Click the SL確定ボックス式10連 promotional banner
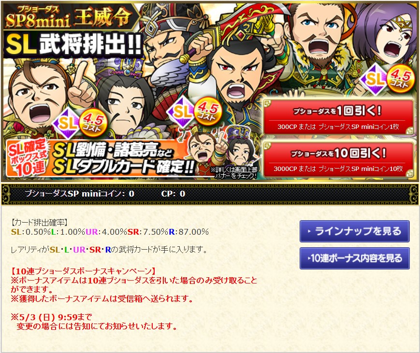Viewport: 420px width, 353px height. 100,158
